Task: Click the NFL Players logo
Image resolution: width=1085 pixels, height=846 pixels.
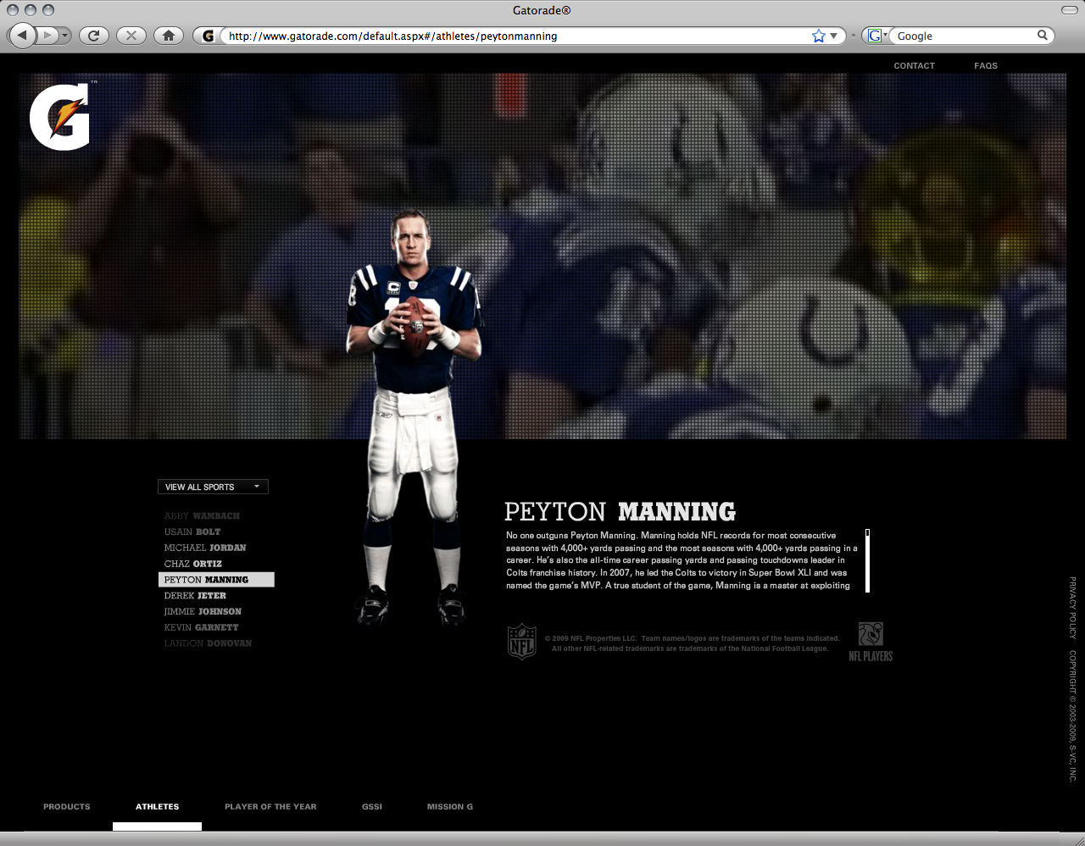Action: (871, 642)
